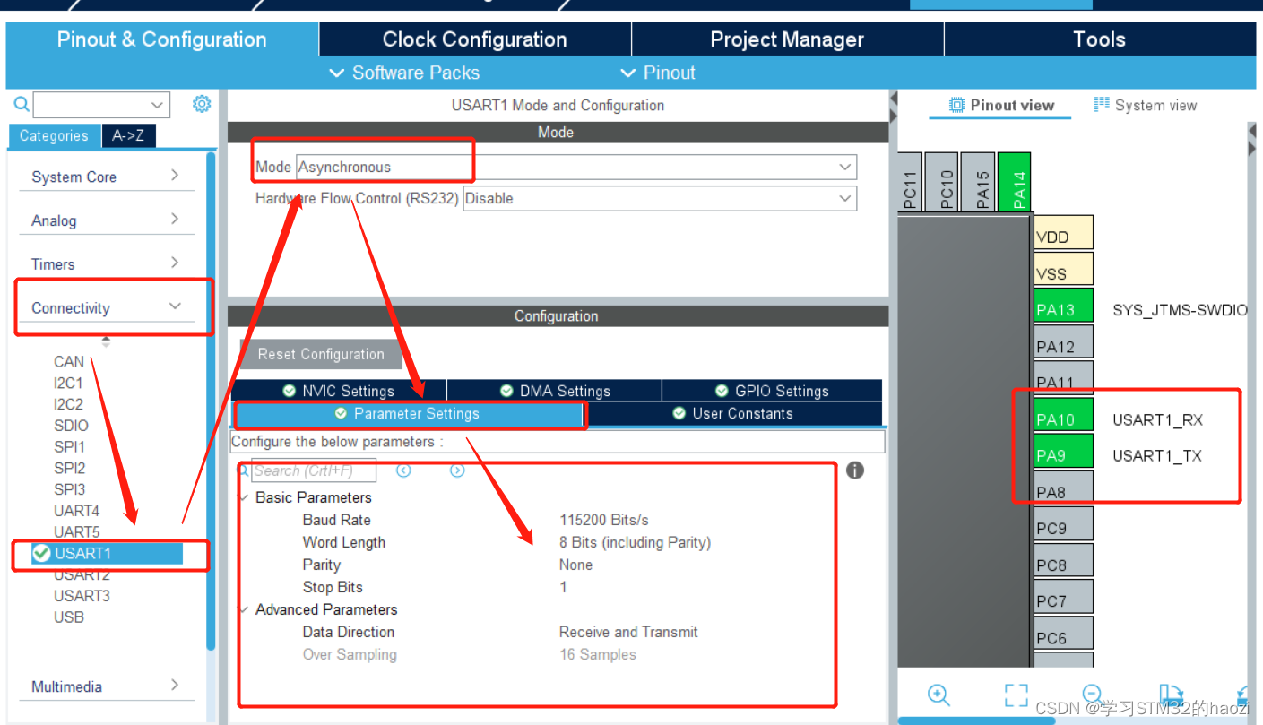This screenshot has width=1263, height=725.
Task: Click the PA14 pin on the chip
Action: [1016, 182]
